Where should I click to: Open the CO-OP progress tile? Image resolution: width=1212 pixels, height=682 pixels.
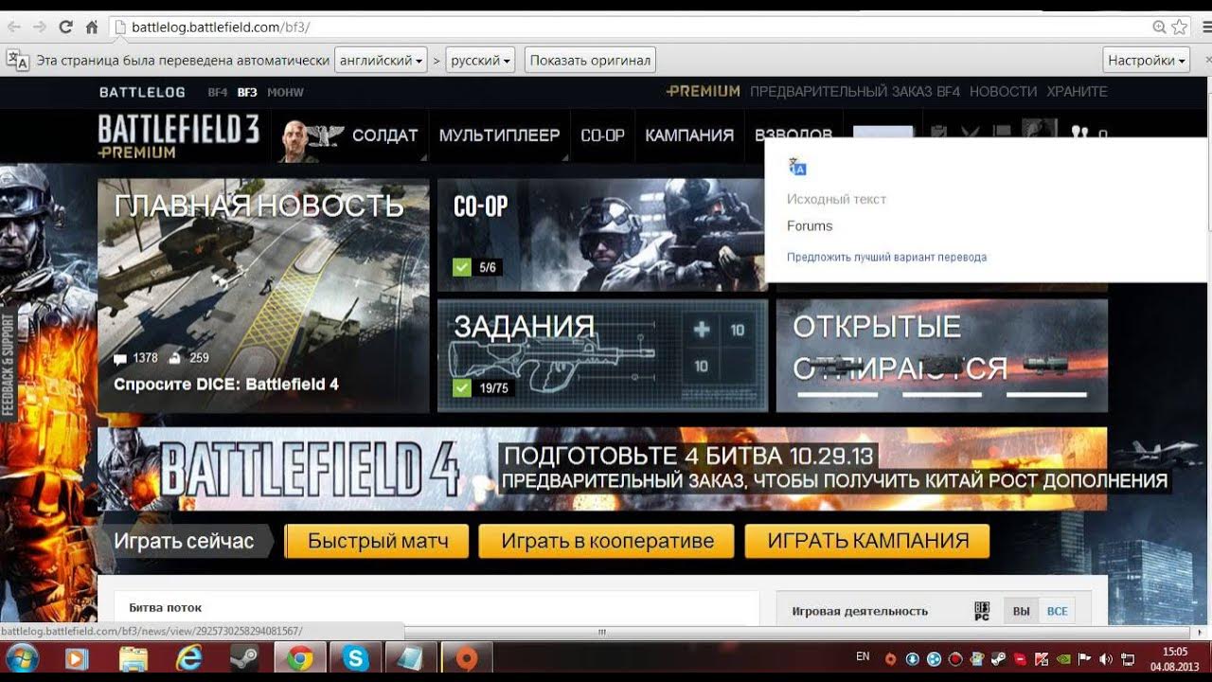(x=600, y=235)
